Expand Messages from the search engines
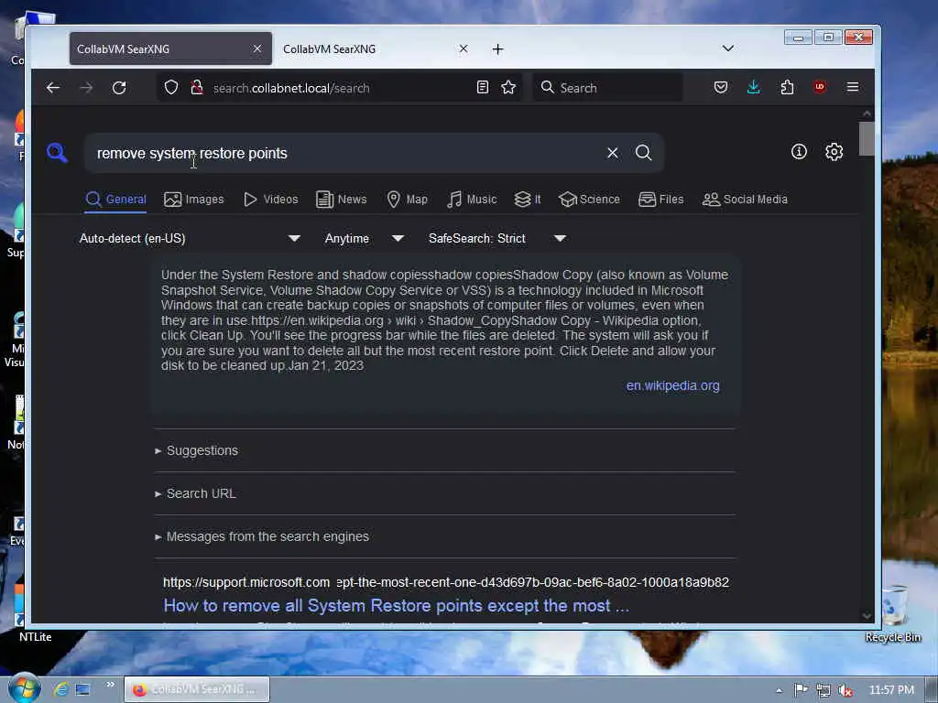This screenshot has width=938, height=703. [x=261, y=536]
